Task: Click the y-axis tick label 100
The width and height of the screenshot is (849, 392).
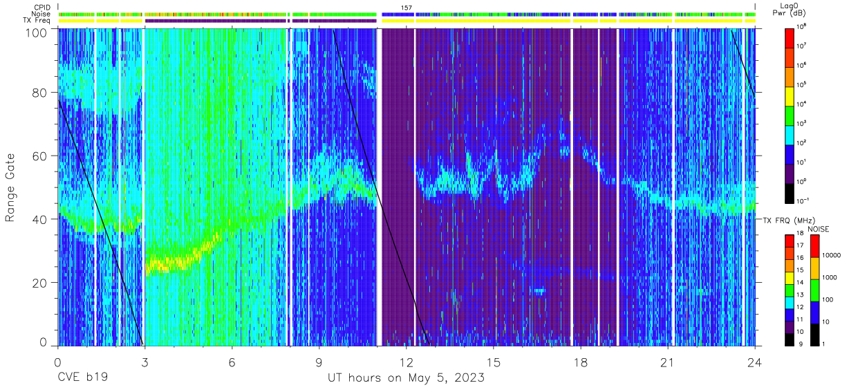Action: 37,32
